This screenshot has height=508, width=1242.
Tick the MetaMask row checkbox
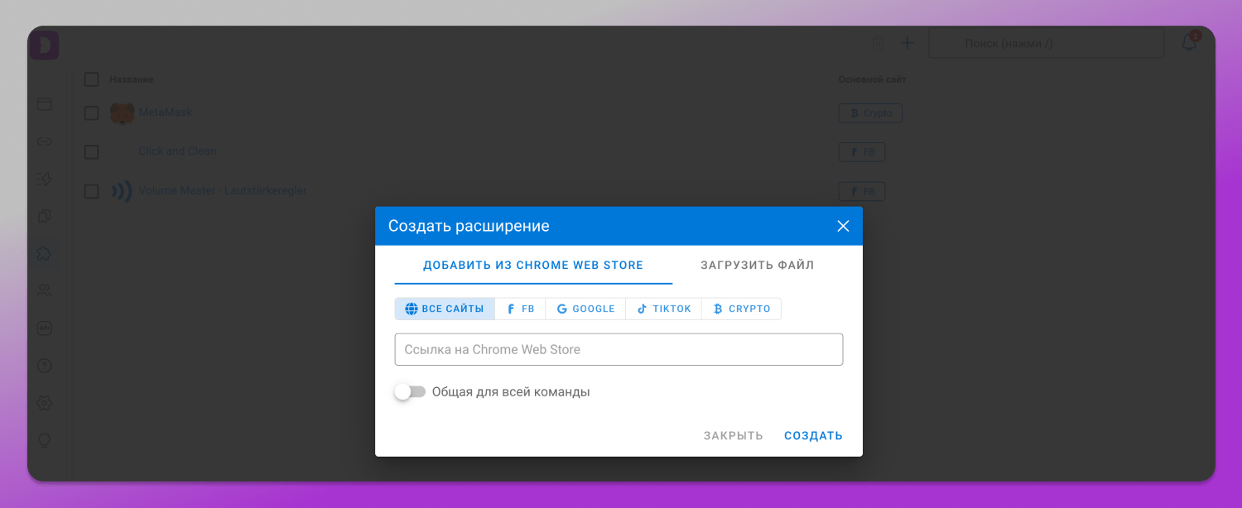click(x=91, y=113)
